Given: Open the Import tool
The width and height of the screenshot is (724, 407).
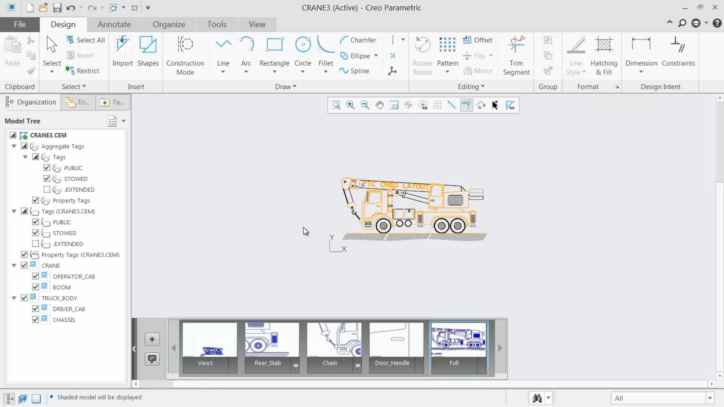Looking at the screenshot, I should point(123,51).
